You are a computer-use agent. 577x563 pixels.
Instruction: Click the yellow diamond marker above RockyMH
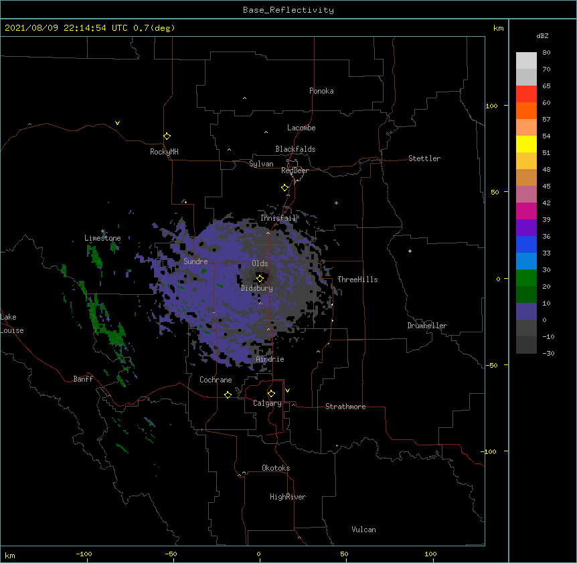pyautogui.click(x=167, y=136)
